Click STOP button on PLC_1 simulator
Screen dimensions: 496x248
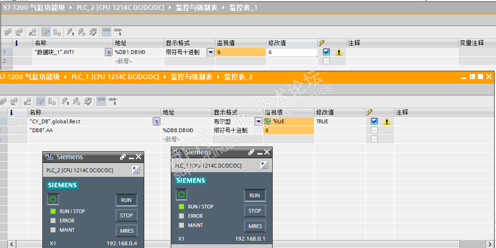click(x=255, y=211)
